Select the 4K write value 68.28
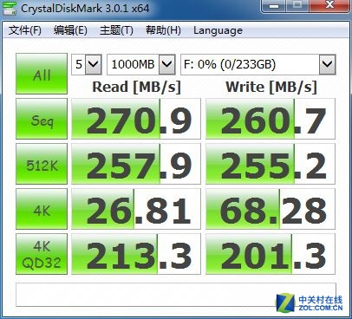Screen dimensions: 352x319 (x=271, y=209)
